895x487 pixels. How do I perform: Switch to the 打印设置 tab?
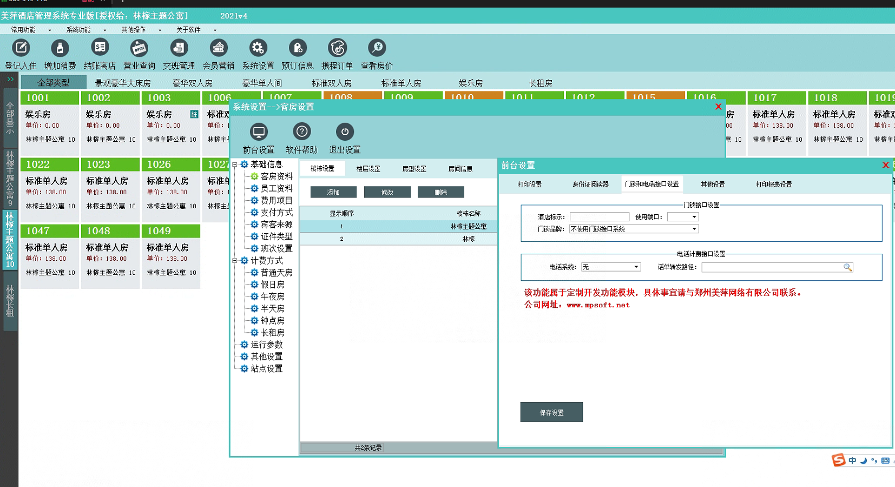[x=529, y=185]
